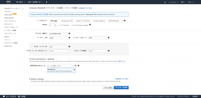Viewport: 201px width, 98px height.
Task: Click the cluster identifier input field
Action: pos(58,34)
